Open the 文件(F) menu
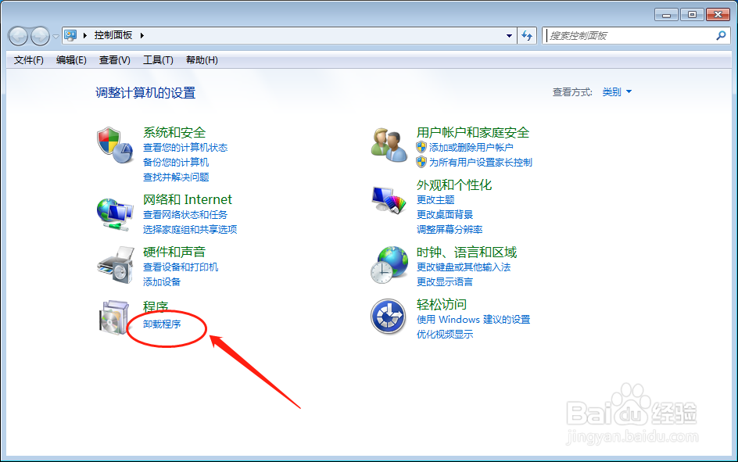The width and height of the screenshot is (738, 462). coord(29,59)
